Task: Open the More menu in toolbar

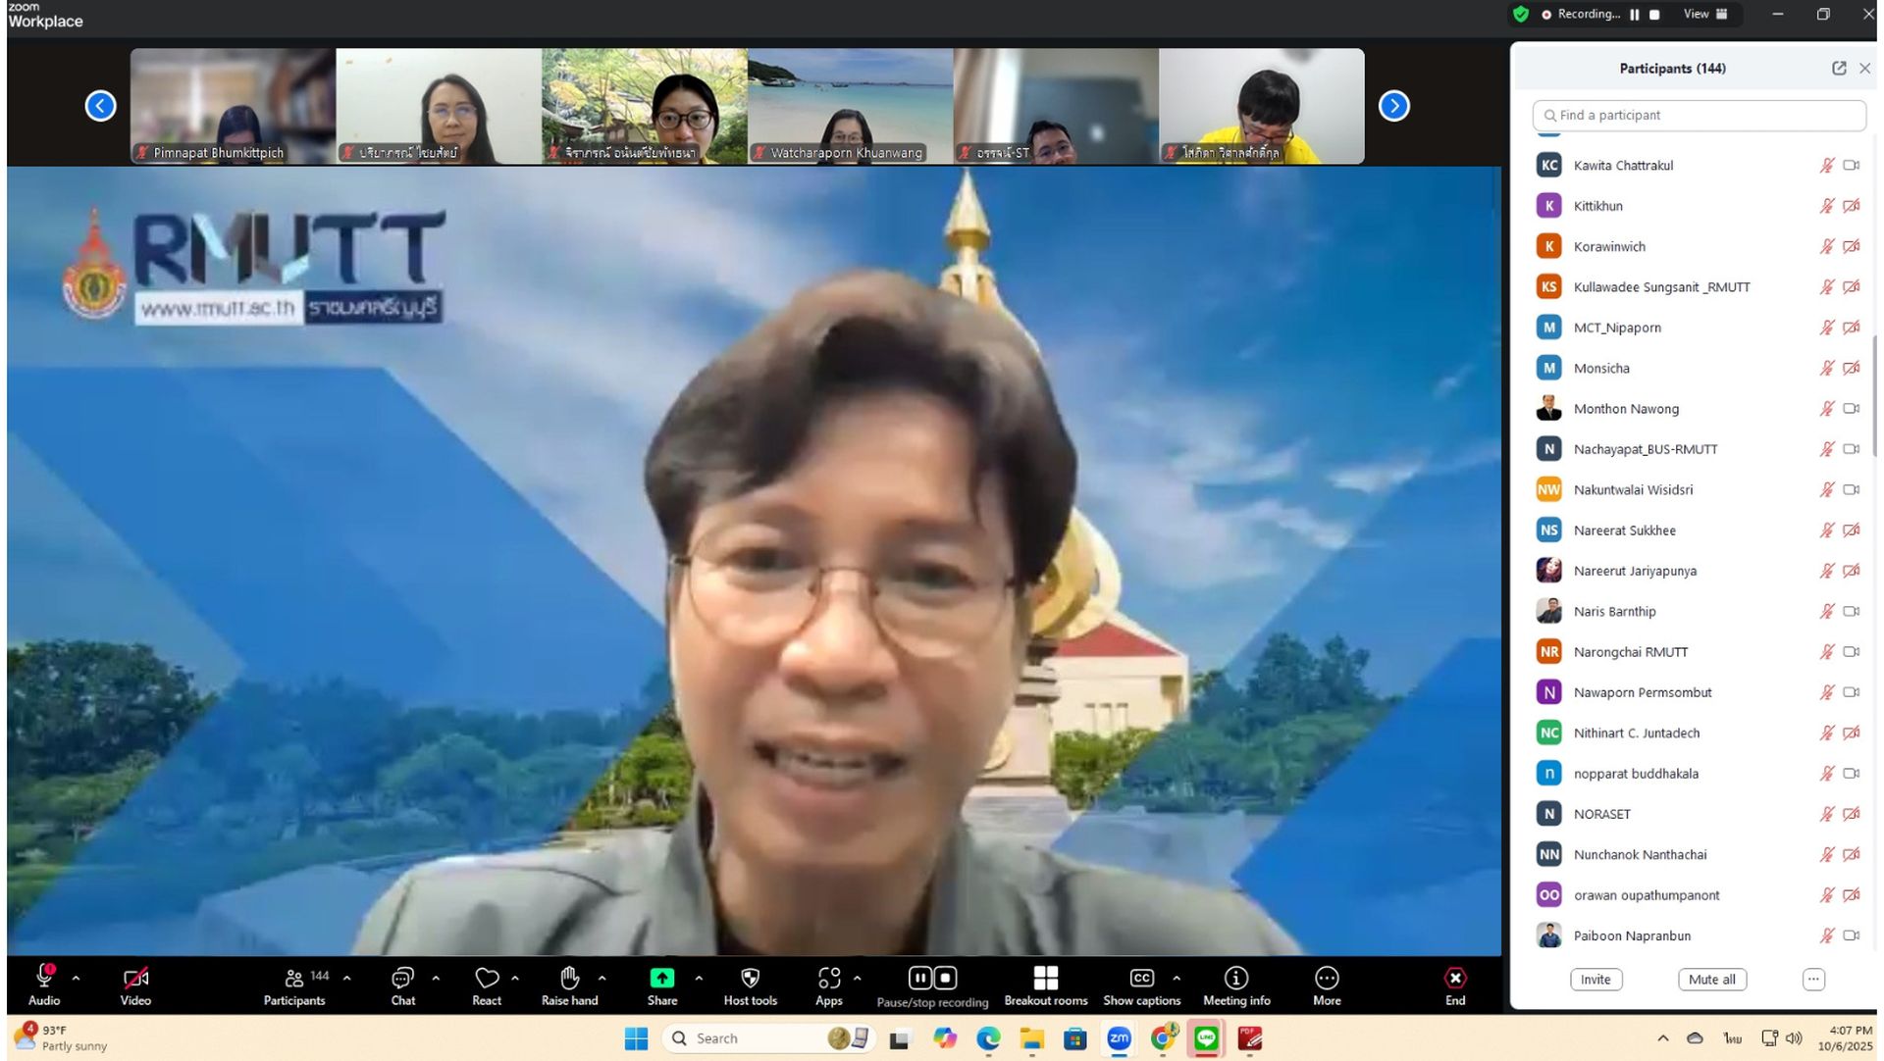Action: 1327,979
